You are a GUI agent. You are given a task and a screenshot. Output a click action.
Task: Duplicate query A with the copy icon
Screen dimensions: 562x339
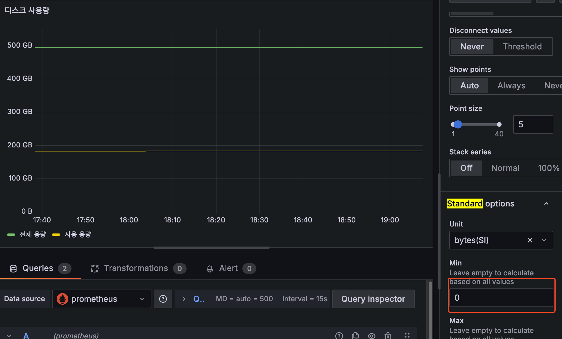[355, 336]
